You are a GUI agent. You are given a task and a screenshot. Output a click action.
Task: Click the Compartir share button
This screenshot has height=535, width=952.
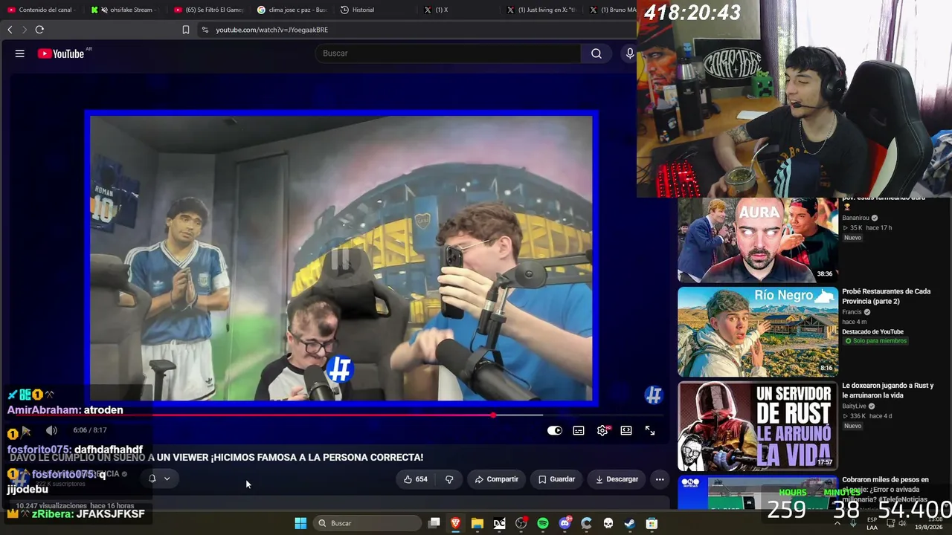497,479
